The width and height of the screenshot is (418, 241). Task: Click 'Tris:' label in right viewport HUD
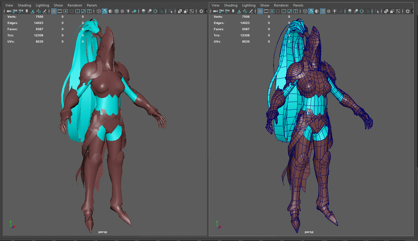pyautogui.click(x=217, y=35)
